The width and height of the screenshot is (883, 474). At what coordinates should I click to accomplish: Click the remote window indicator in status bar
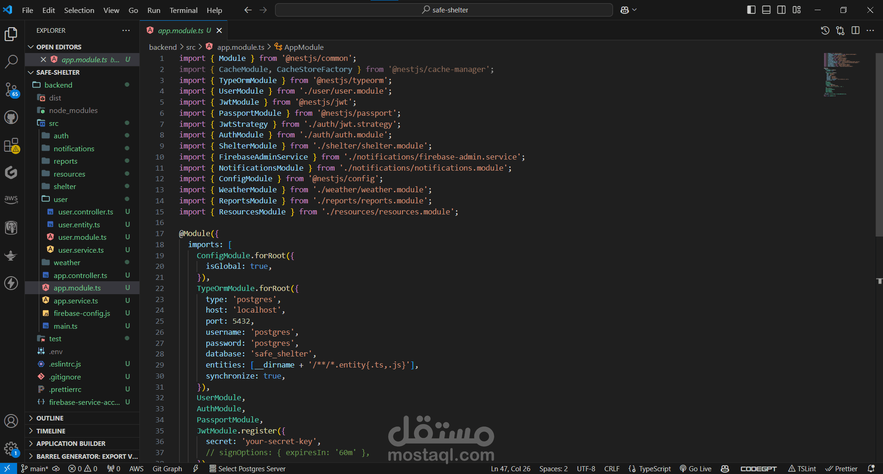click(7, 468)
